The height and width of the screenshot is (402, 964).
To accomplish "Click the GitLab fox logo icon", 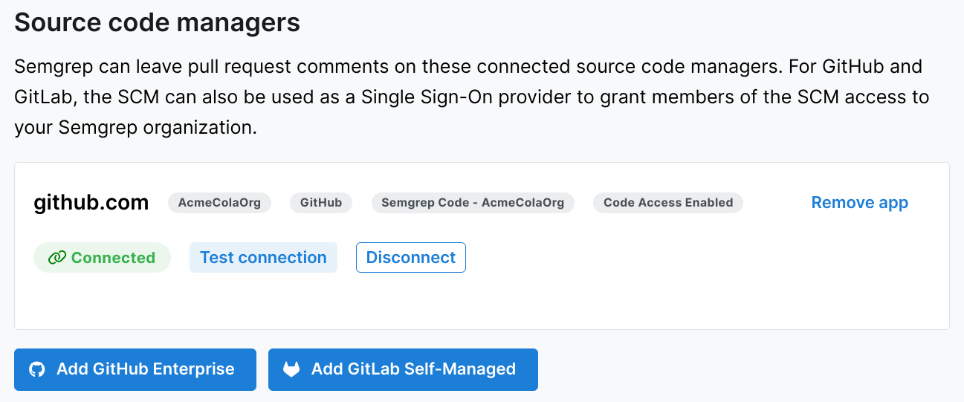I will (291, 369).
